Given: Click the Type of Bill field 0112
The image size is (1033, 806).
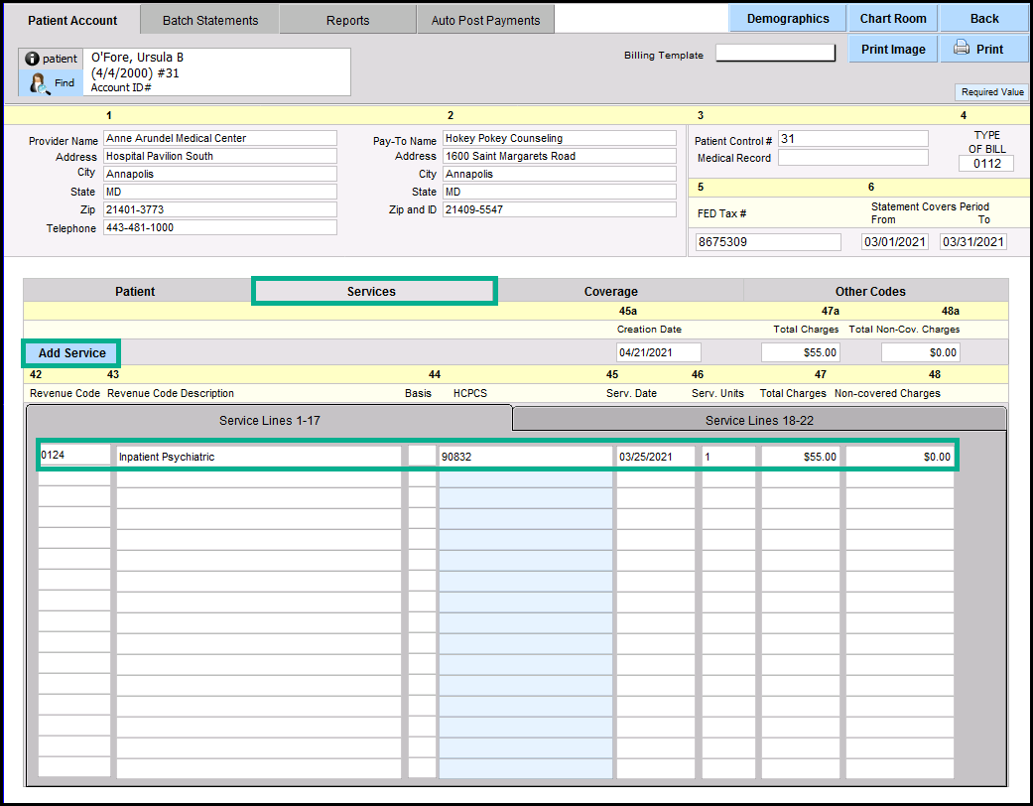Looking at the screenshot, I should pos(985,164).
